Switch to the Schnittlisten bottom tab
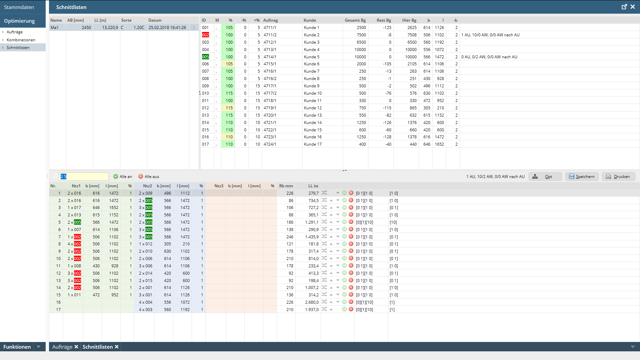640x360 pixels. click(98, 347)
